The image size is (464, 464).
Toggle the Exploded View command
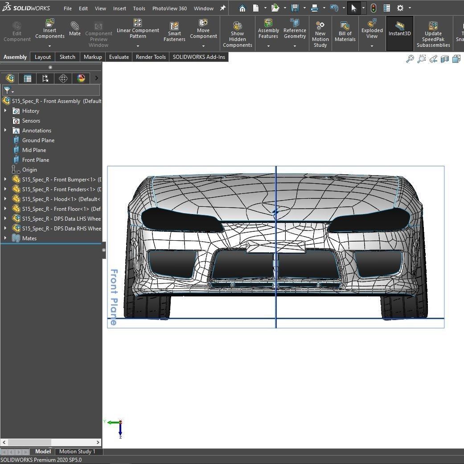point(372,30)
